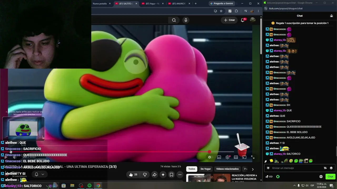This screenshot has height=189, width=337.
Task: Open Microsoft Store from the taskbar
Action: click(63, 186)
